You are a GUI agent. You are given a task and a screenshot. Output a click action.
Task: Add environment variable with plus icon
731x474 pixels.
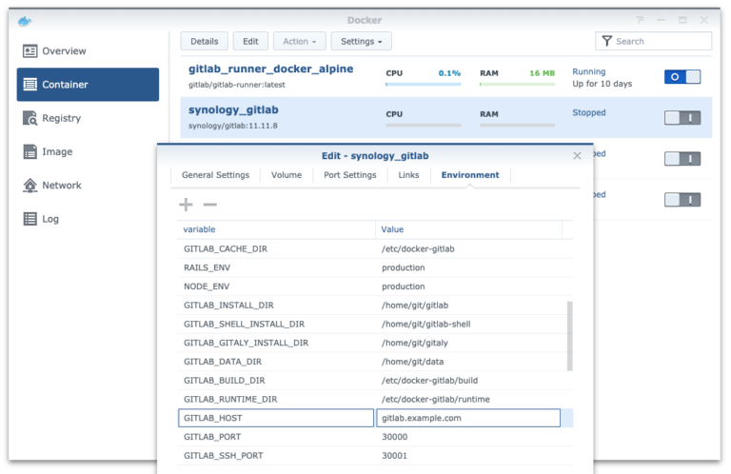click(x=187, y=205)
